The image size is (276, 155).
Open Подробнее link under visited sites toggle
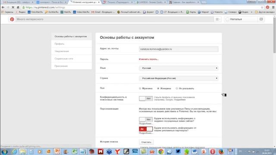146,124
